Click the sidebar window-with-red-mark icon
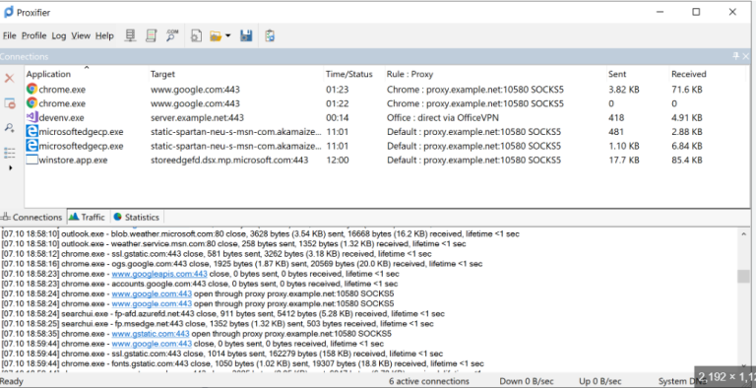This screenshot has height=388, width=756. click(x=10, y=102)
